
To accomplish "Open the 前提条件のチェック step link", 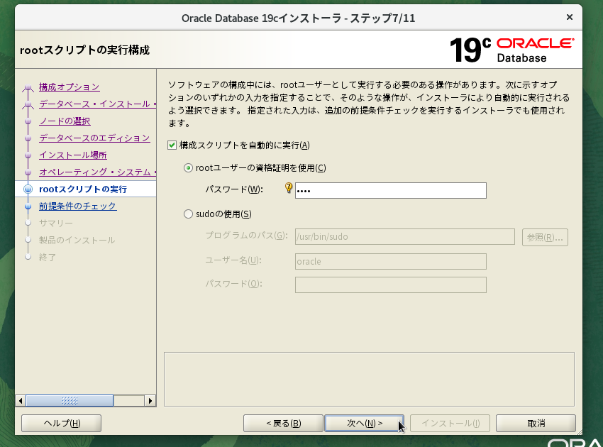I will coord(78,206).
